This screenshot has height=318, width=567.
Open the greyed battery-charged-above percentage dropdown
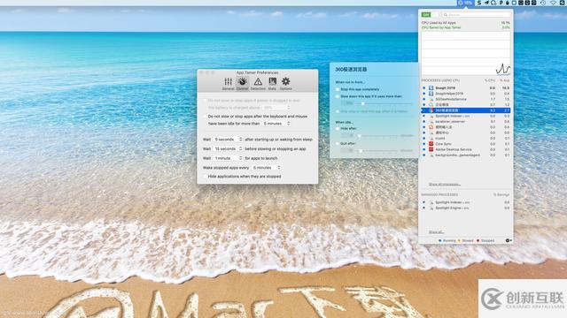pyautogui.click(x=276, y=108)
